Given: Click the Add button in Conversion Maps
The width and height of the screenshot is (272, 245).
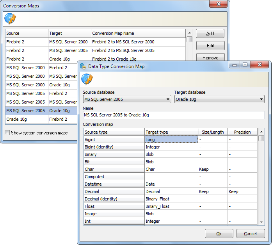Looking at the screenshot, I should click(x=210, y=34).
